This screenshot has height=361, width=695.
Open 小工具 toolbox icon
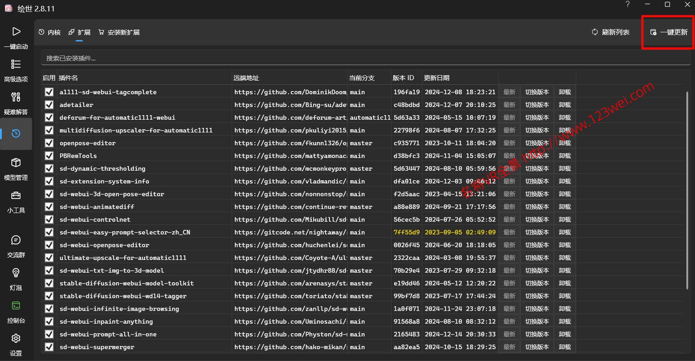click(x=16, y=195)
